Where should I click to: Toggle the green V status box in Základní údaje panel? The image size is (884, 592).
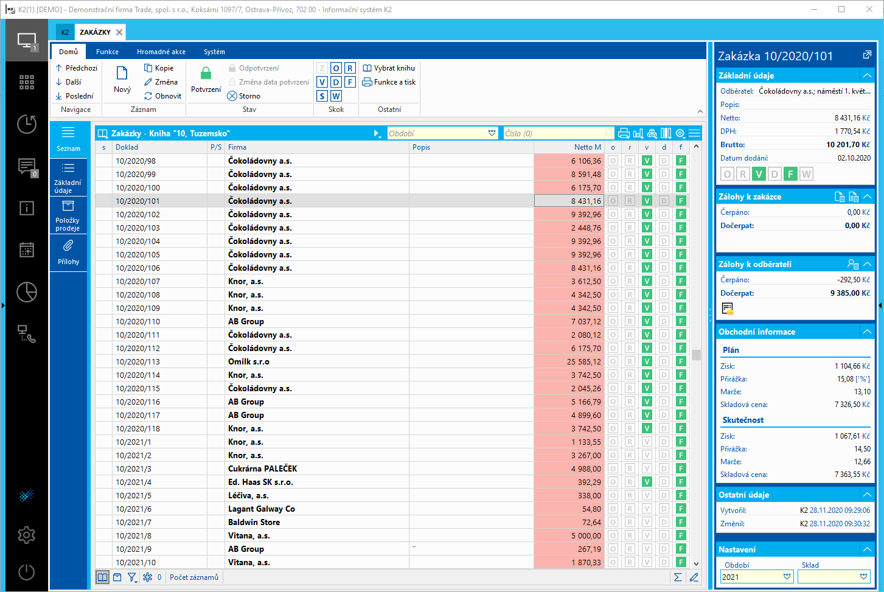point(759,174)
